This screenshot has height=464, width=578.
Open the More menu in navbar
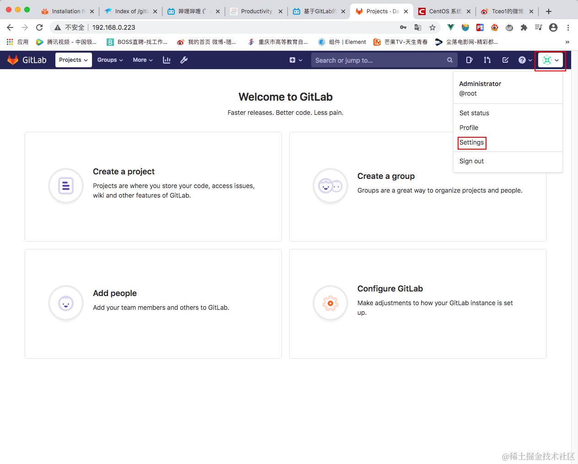(x=142, y=60)
